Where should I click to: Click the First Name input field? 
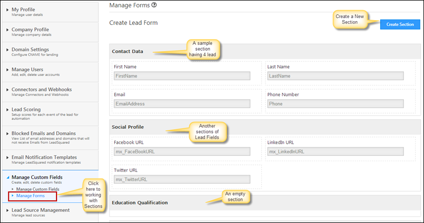click(x=182, y=76)
